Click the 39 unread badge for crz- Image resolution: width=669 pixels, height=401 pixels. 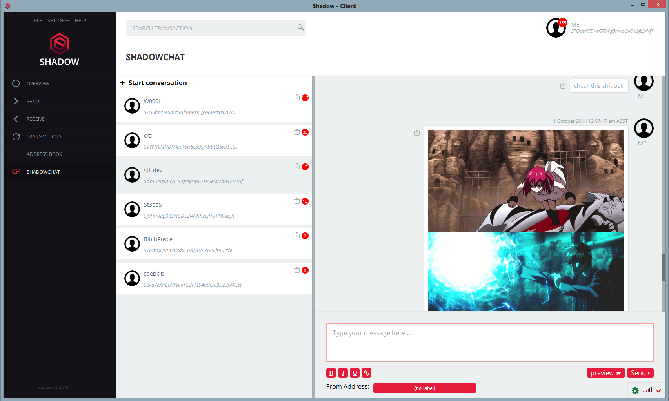point(305,132)
